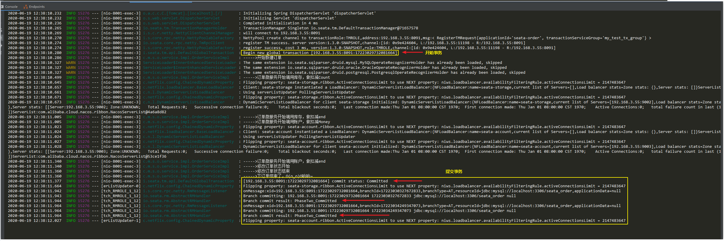Click the i.s.c.r.netty.NettyClientChannelManager logger name
725x241 pixels.
click(188, 33)
